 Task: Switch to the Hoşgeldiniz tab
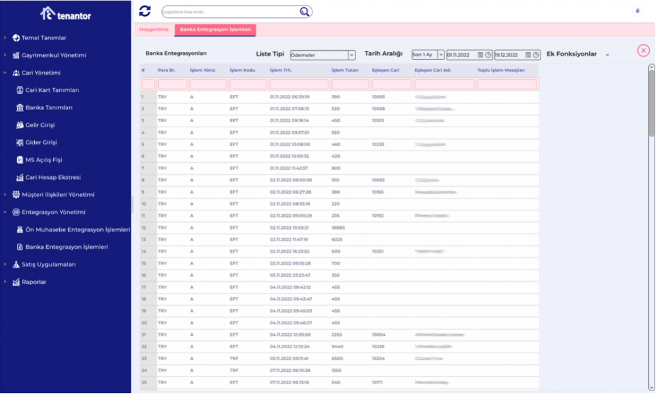[x=154, y=30]
